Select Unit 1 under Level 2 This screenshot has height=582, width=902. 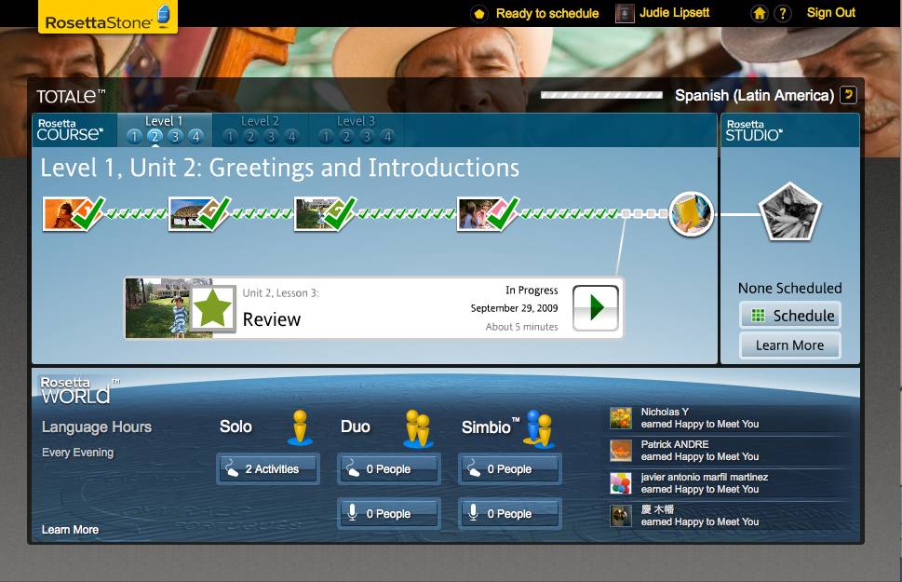point(230,137)
